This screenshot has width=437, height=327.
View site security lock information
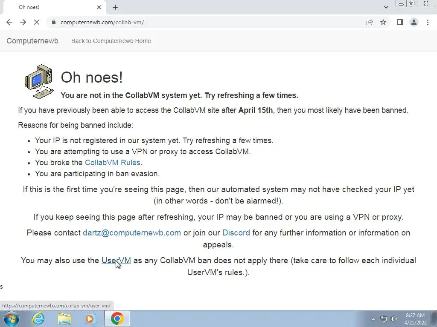click(54, 22)
